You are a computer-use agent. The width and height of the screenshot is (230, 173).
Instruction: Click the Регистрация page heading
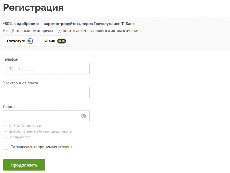tap(33, 7)
